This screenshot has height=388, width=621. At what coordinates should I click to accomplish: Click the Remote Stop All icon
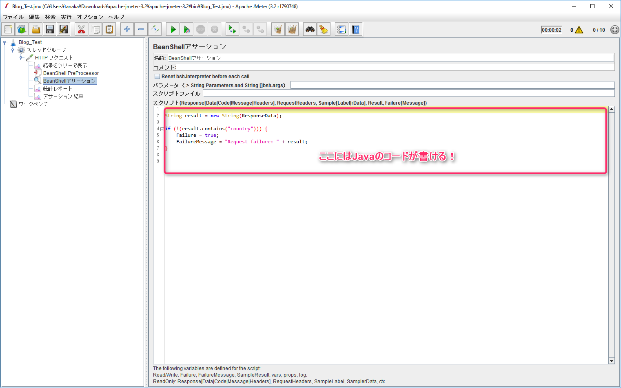tap(246, 29)
